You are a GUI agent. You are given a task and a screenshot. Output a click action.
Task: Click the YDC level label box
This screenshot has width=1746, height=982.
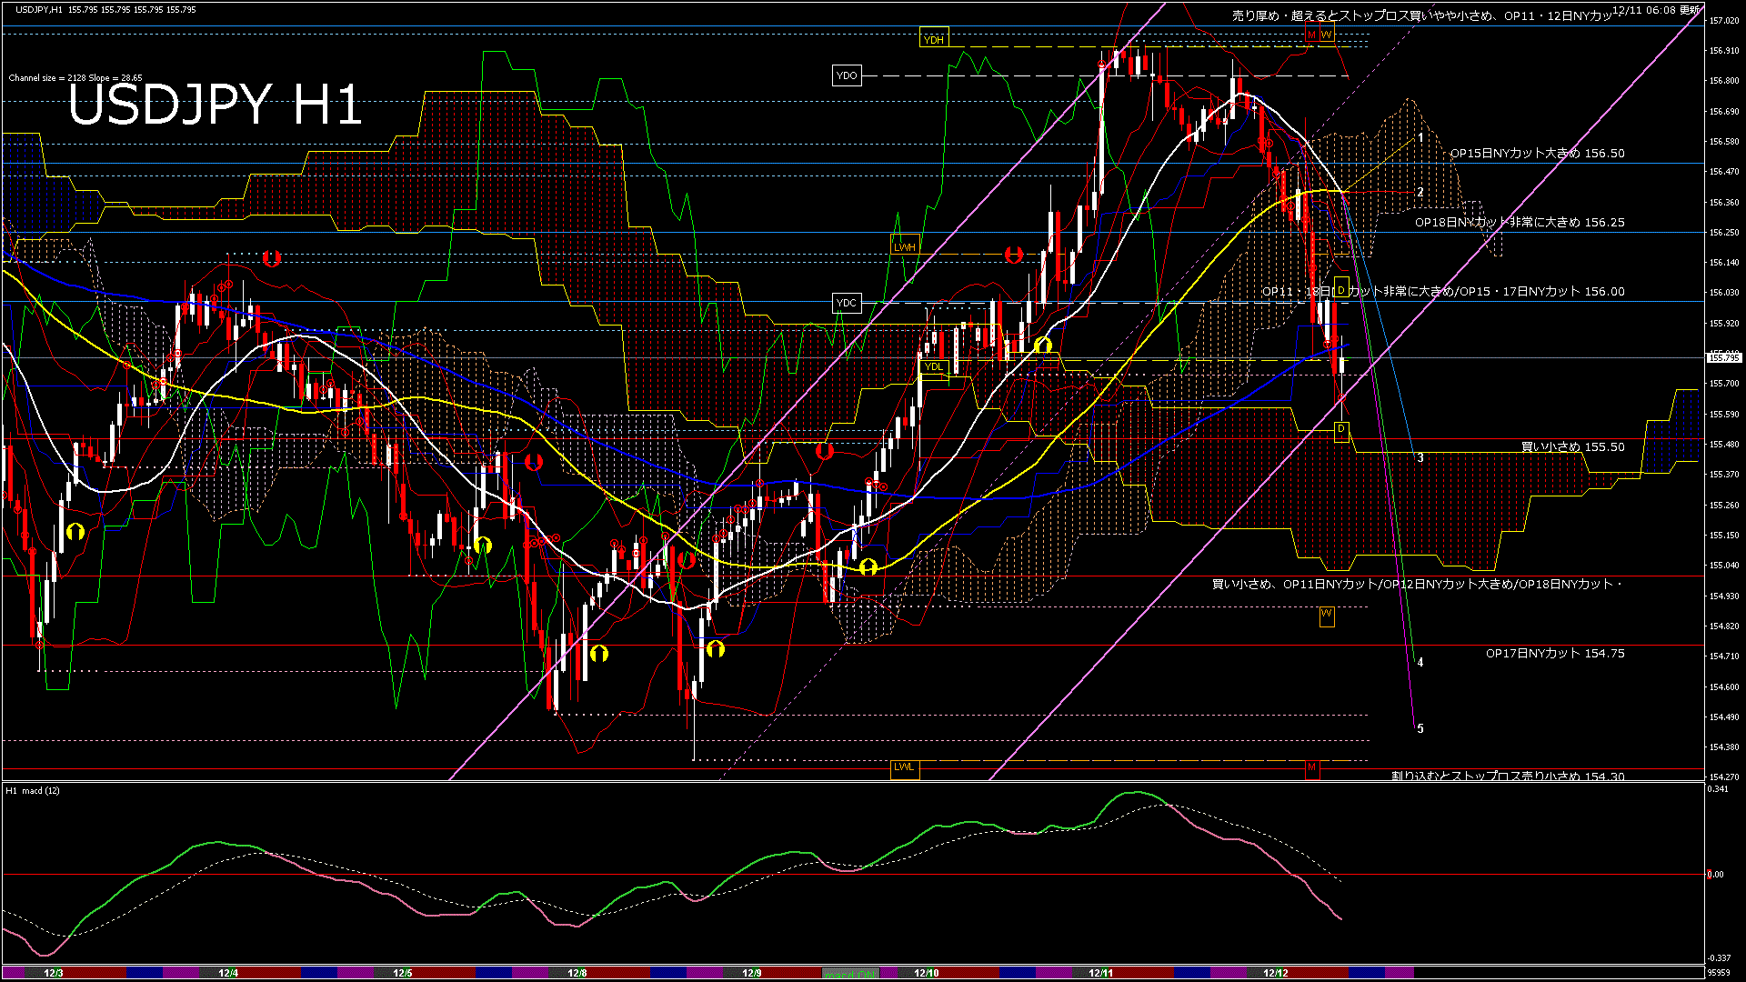tap(847, 303)
